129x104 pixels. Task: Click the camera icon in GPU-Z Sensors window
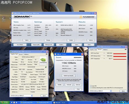126,49
